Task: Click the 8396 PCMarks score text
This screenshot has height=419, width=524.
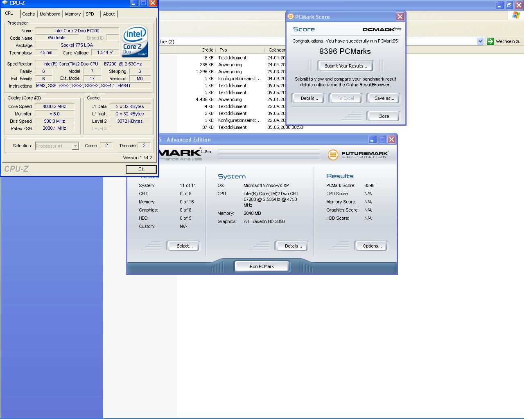Action: (345, 52)
